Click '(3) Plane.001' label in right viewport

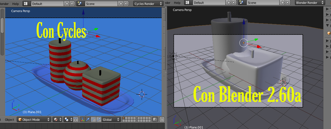[194, 127]
